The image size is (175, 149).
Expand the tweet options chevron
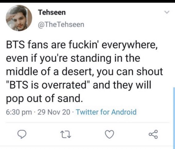tap(166, 12)
